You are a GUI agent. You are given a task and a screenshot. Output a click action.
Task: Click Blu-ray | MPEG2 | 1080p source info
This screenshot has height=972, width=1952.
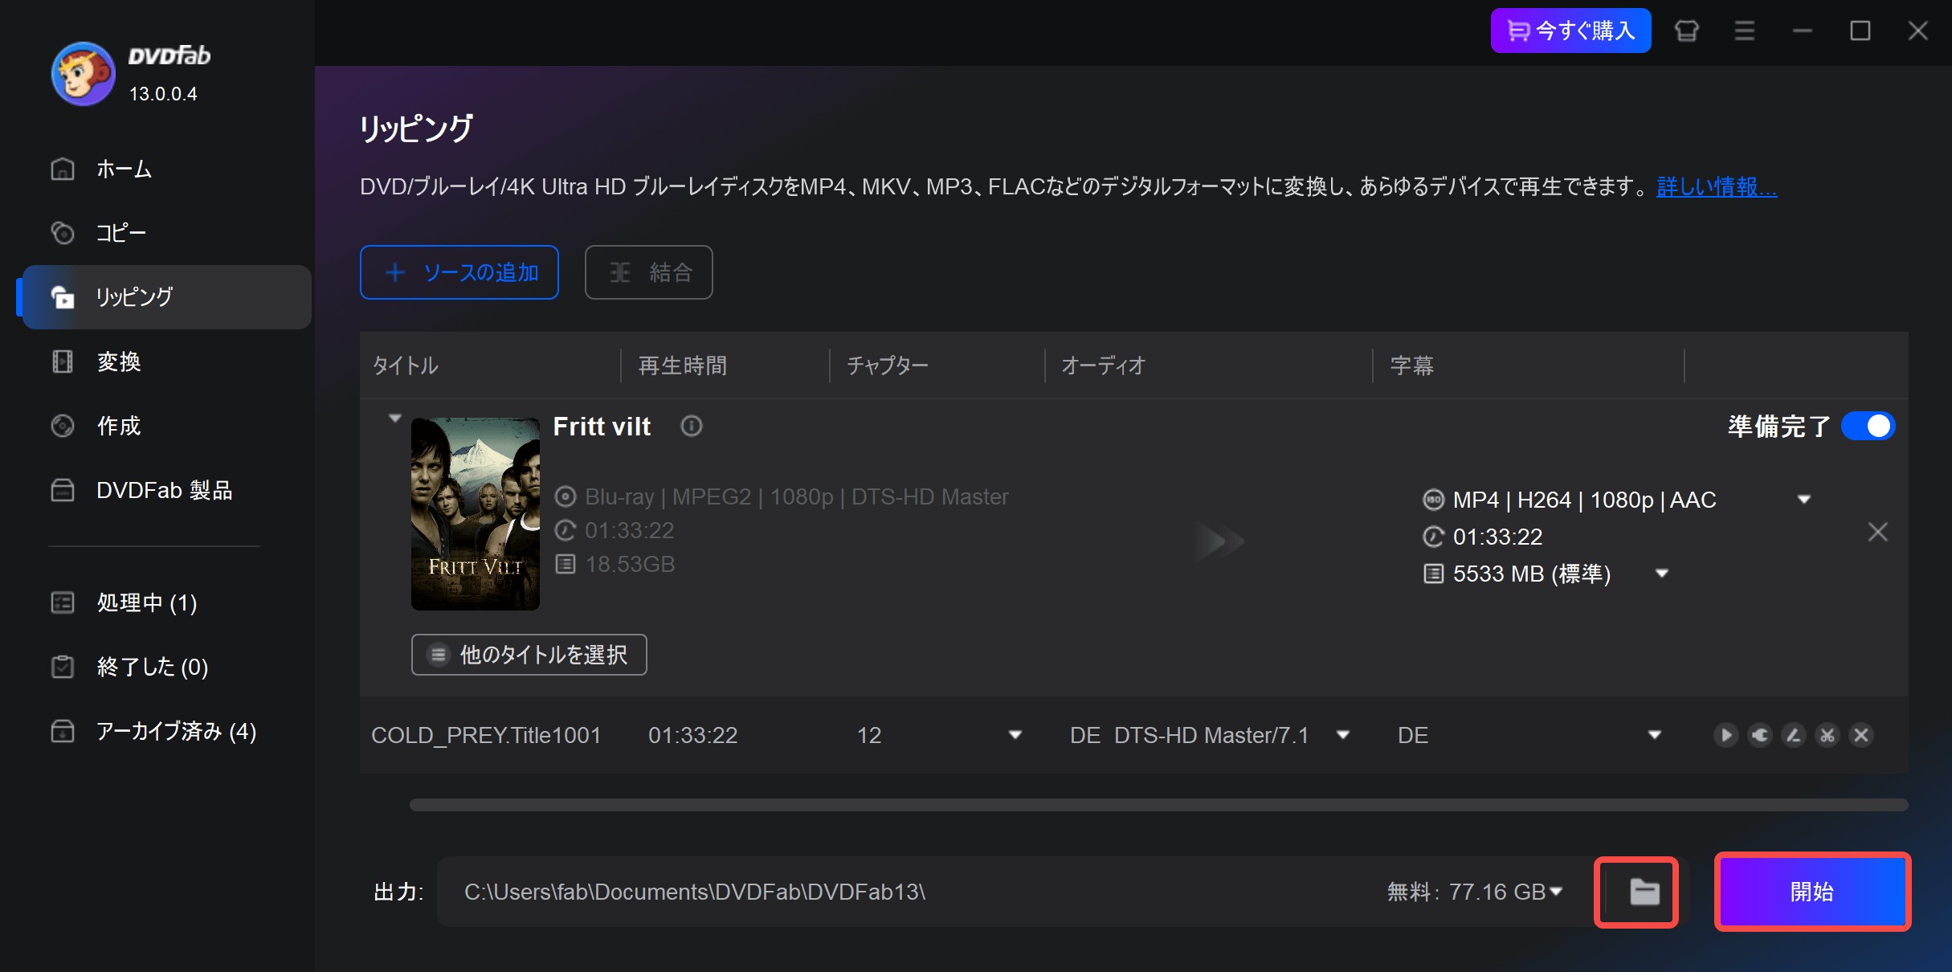click(796, 496)
